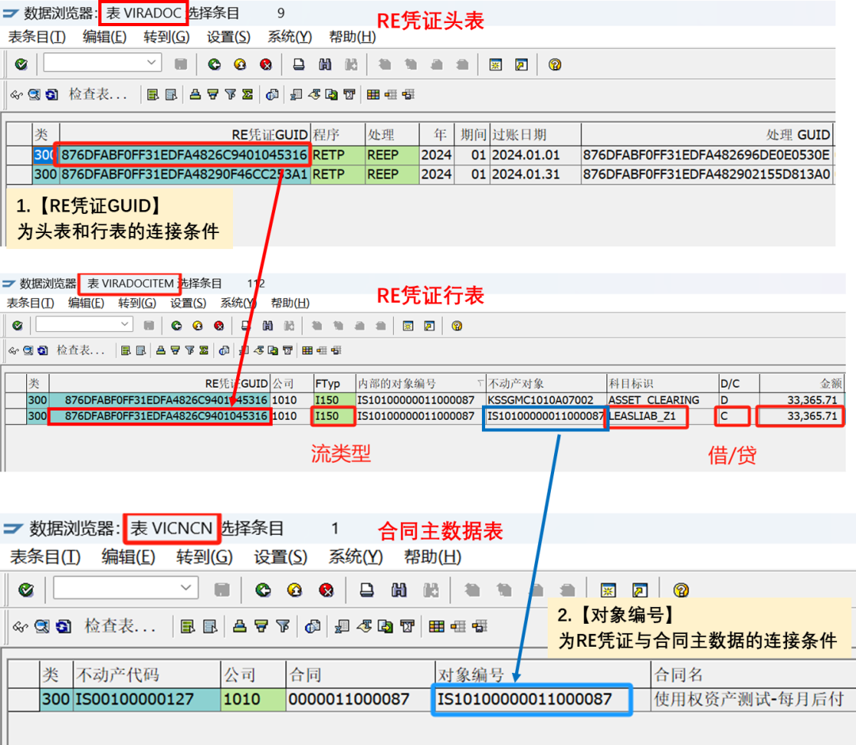Click green Back arrow in VIRADOC window
The image size is (856, 745).
pyautogui.click(x=214, y=64)
